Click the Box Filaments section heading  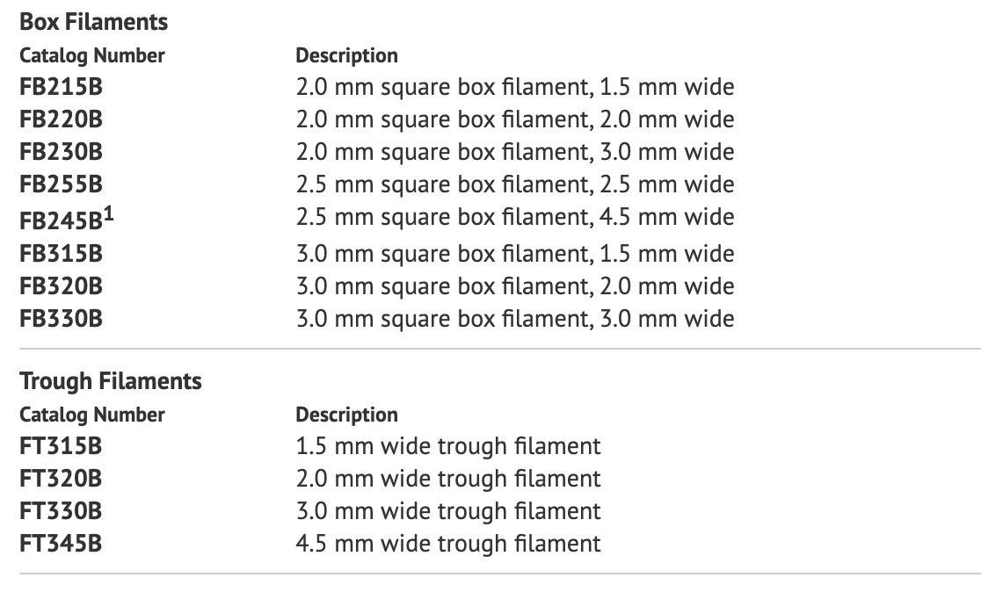[x=93, y=22]
